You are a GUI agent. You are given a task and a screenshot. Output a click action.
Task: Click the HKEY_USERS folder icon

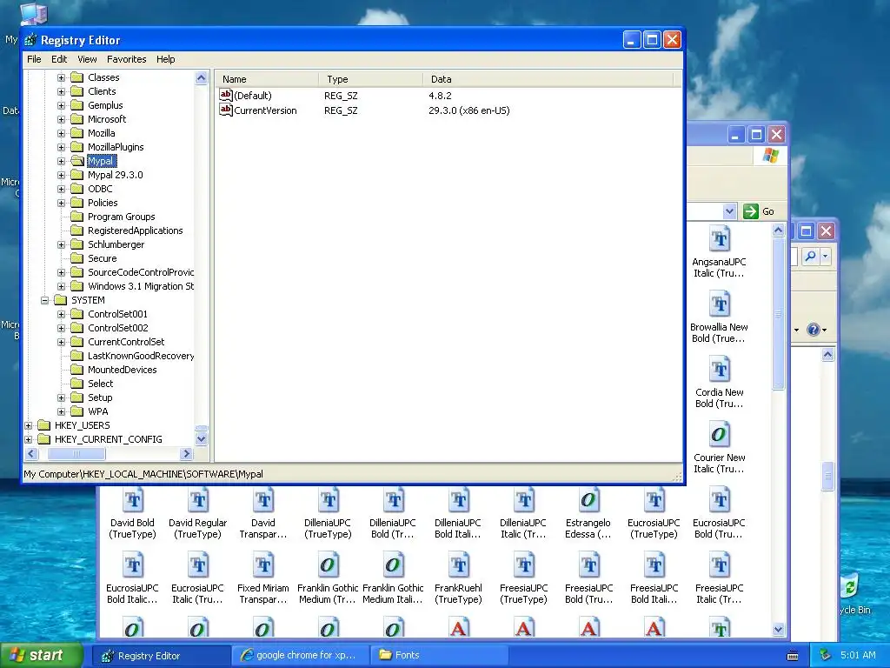tap(43, 424)
